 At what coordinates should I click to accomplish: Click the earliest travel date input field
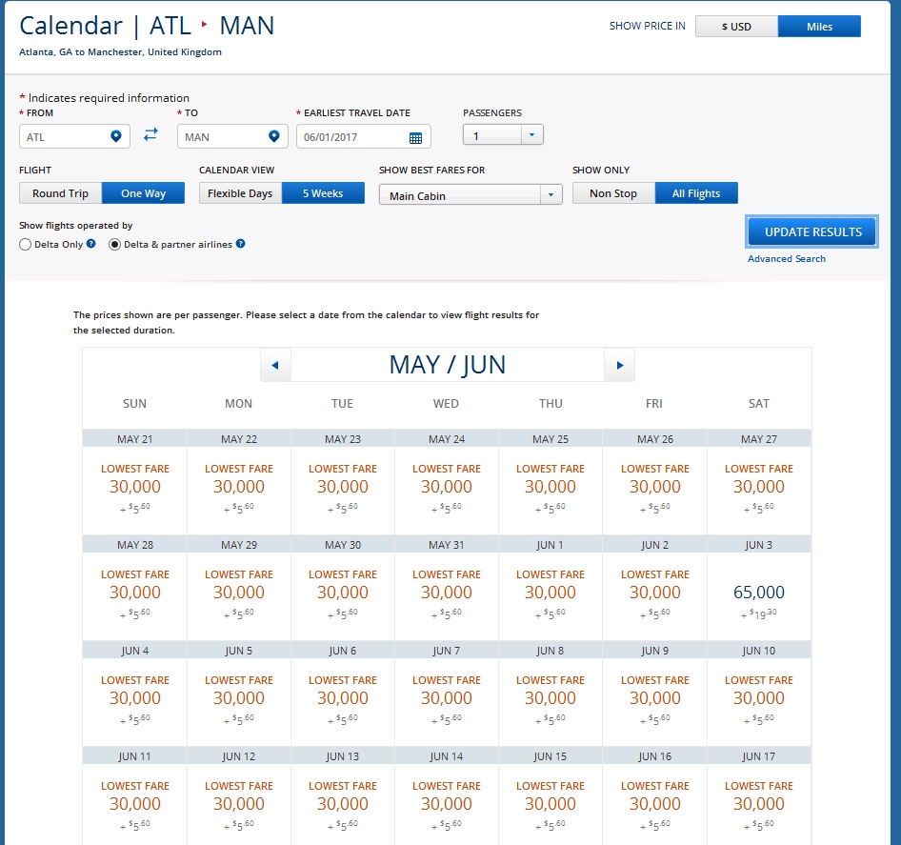[x=352, y=137]
